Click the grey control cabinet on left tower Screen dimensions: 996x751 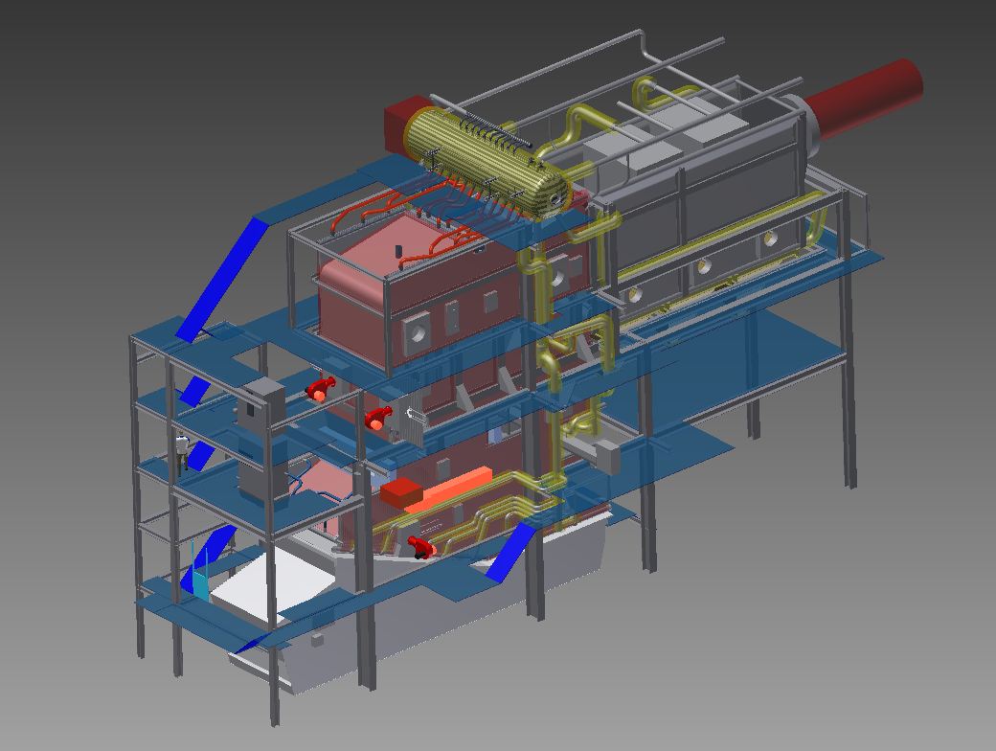tap(263, 404)
